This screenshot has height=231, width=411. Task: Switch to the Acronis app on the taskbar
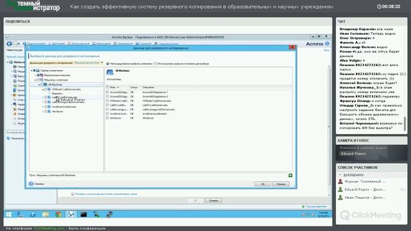pyautogui.click(x=71, y=214)
